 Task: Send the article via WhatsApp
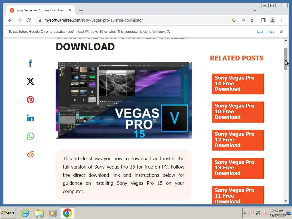point(30,136)
